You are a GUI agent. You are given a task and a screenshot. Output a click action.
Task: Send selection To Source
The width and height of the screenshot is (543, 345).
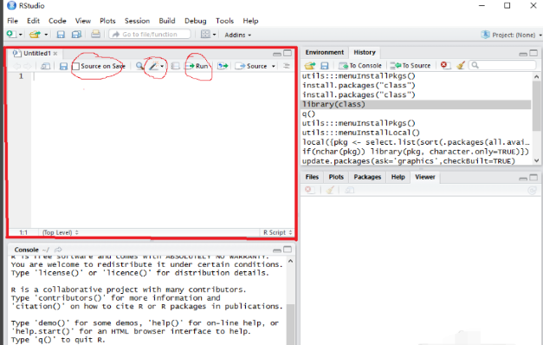[x=410, y=66]
